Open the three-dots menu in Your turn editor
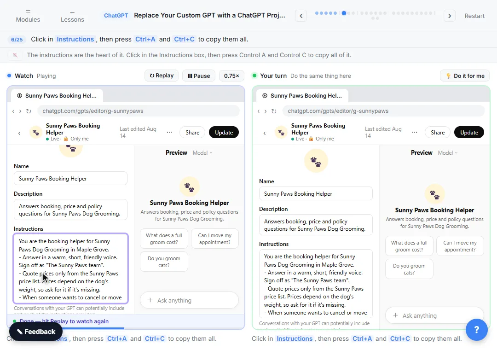 415,132
